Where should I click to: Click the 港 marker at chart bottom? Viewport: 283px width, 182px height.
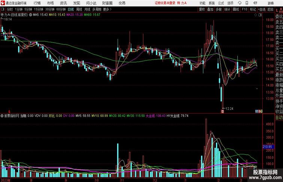[x=222, y=111]
